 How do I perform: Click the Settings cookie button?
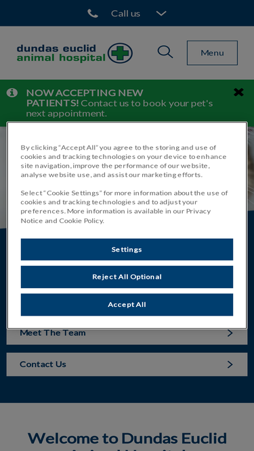[x=127, y=250]
